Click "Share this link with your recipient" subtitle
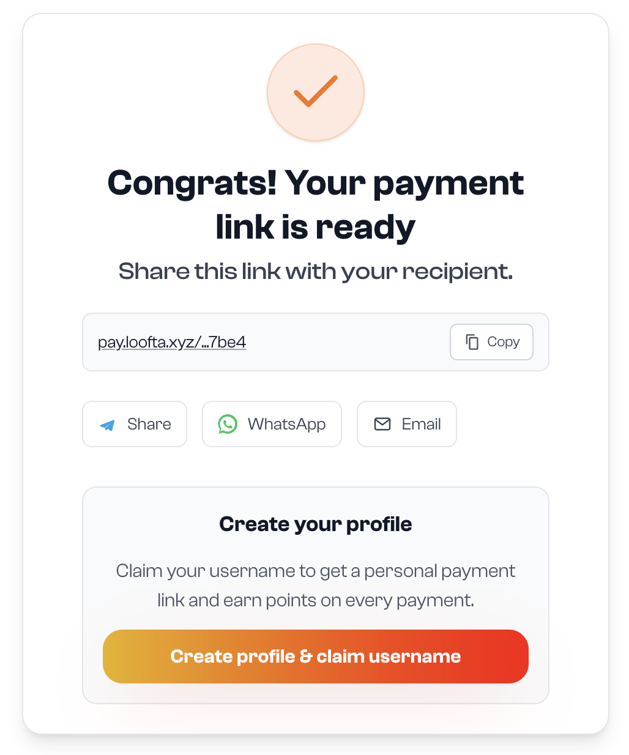629x755 pixels. tap(315, 271)
